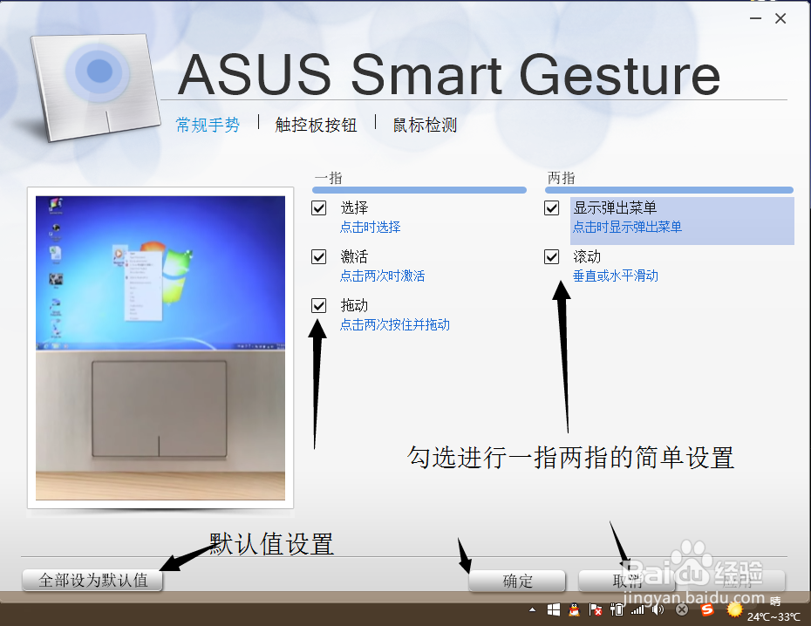
Task: Click the 点击两次按住并拖动 description link
Action: click(395, 324)
